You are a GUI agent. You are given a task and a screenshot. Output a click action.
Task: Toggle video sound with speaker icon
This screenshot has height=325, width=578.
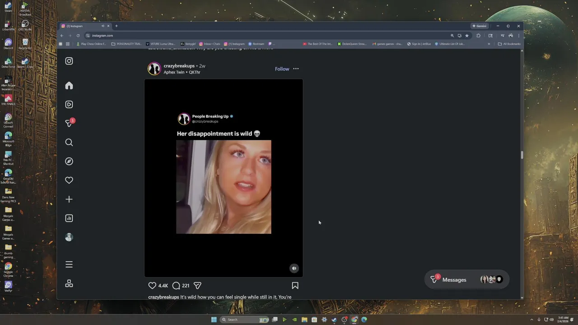coord(294,268)
